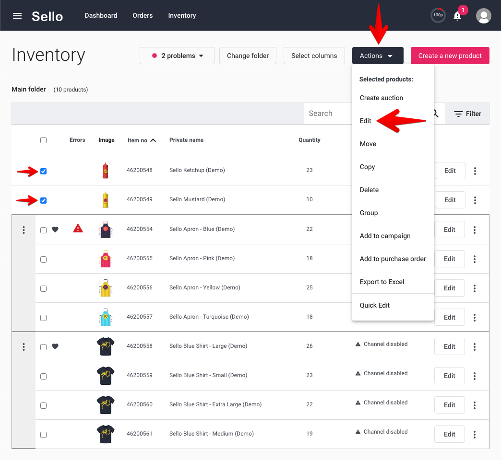Open the more options menu for Apron Yellow
Screen dimensions: 501x460
475,288
